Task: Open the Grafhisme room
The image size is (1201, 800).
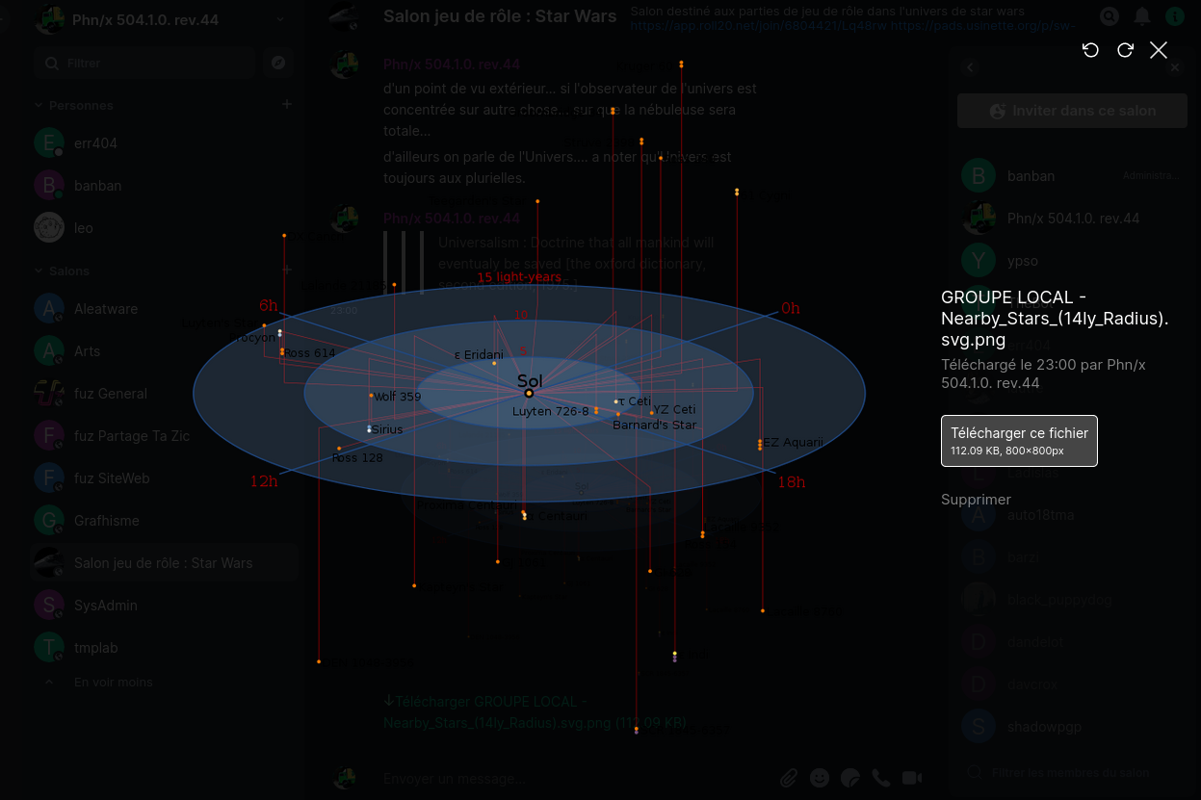Action: (x=164, y=521)
